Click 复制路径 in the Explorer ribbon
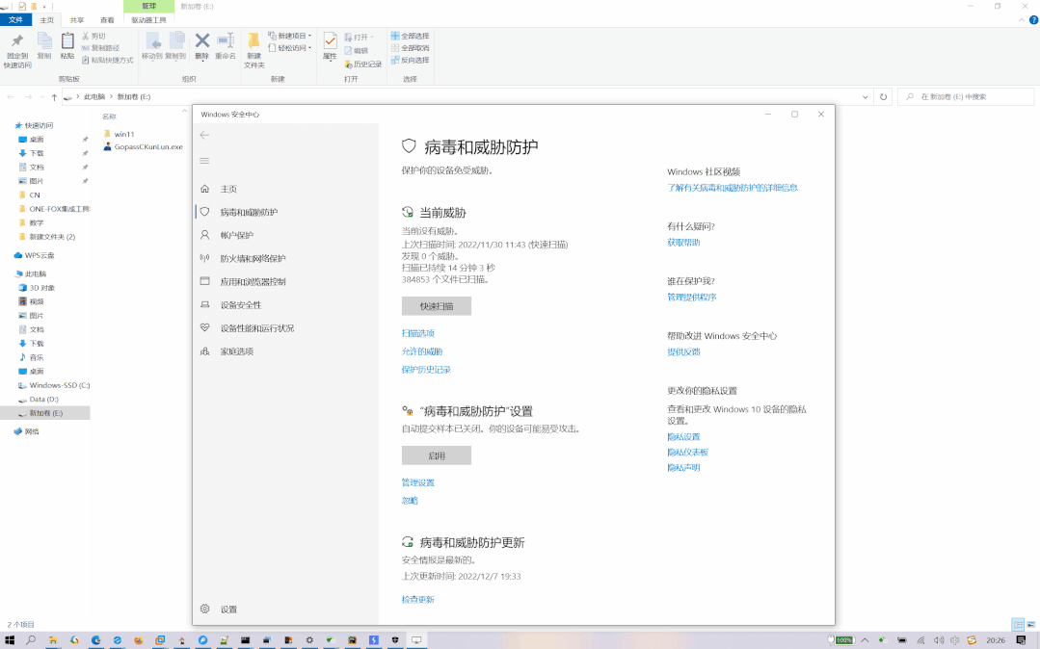Viewport: 1040px width, 649px height. 101,48
